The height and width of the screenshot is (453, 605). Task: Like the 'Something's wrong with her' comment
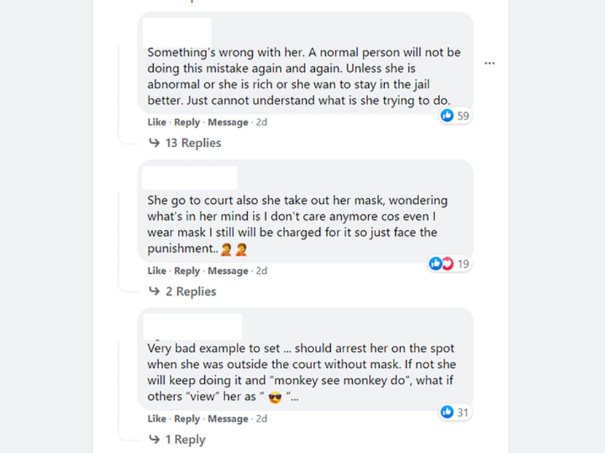pos(157,122)
